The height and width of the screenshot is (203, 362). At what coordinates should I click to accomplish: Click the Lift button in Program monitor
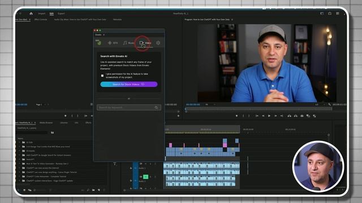point(289,116)
